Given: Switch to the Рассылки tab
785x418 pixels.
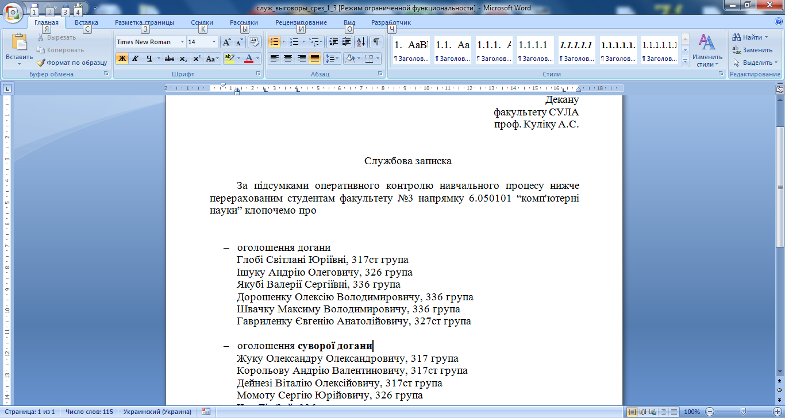Looking at the screenshot, I should 244,22.
